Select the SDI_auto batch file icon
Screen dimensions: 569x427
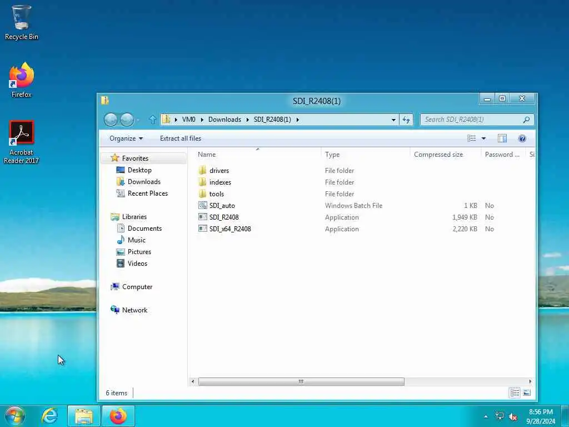coord(202,205)
